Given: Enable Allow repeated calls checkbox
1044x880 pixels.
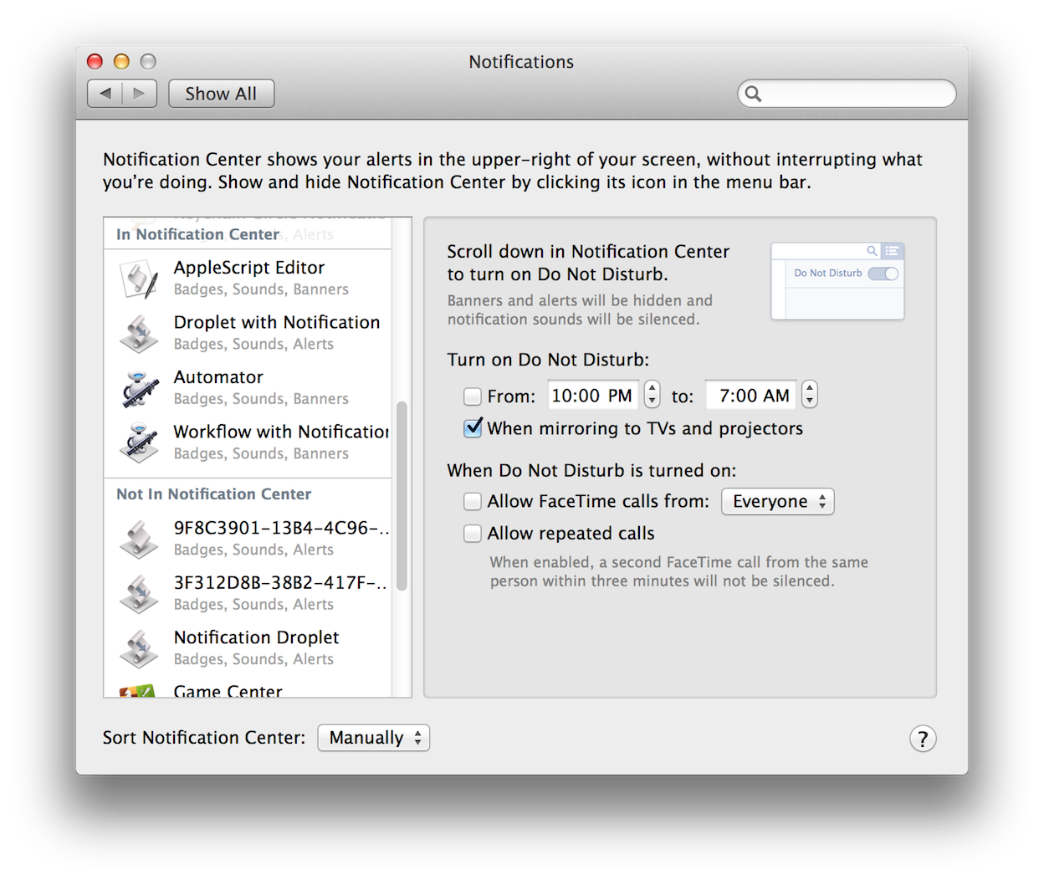Looking at the screenshot, I should (x=473, y=534).
